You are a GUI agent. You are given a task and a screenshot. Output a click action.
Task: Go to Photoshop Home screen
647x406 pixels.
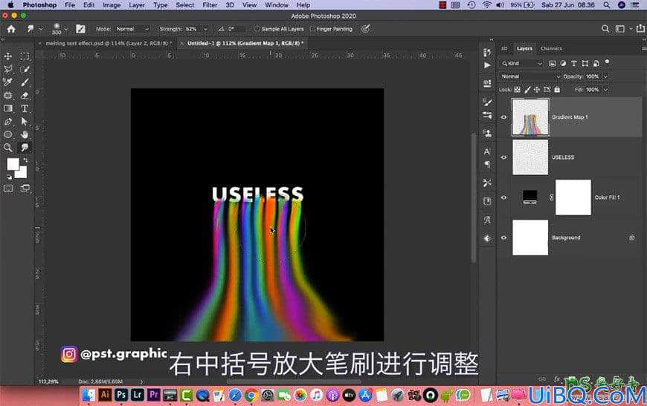point(11,29)
